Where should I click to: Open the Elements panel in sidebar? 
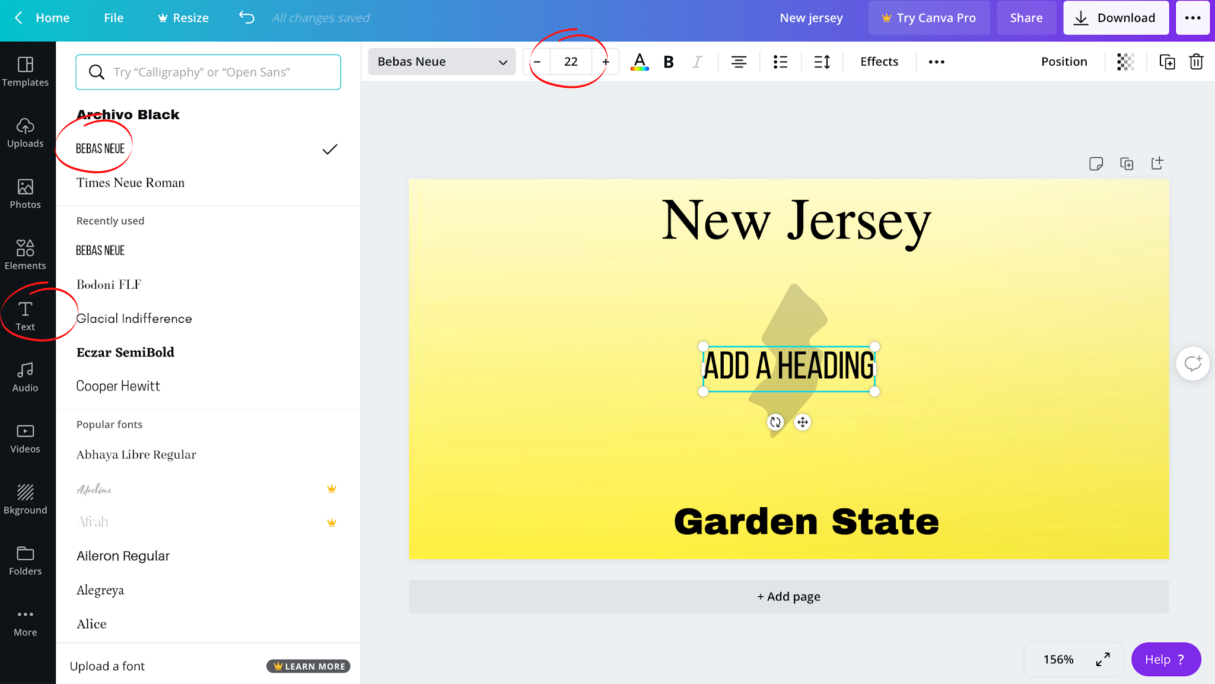25,254
